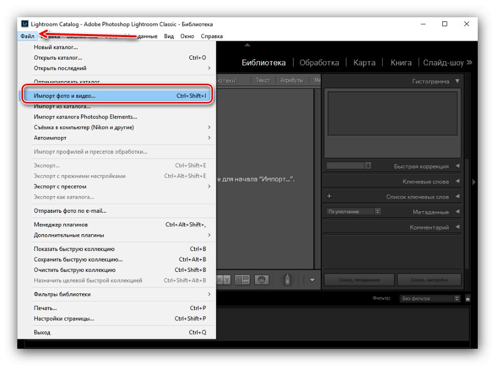
Task: Open the toolbar content dropdown arrow
Action: coord(312,280)
